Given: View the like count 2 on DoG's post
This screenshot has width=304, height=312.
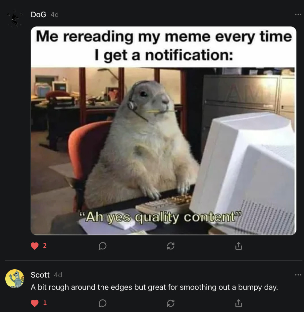Looking at the screenshot, I should [x=45, y=245].
